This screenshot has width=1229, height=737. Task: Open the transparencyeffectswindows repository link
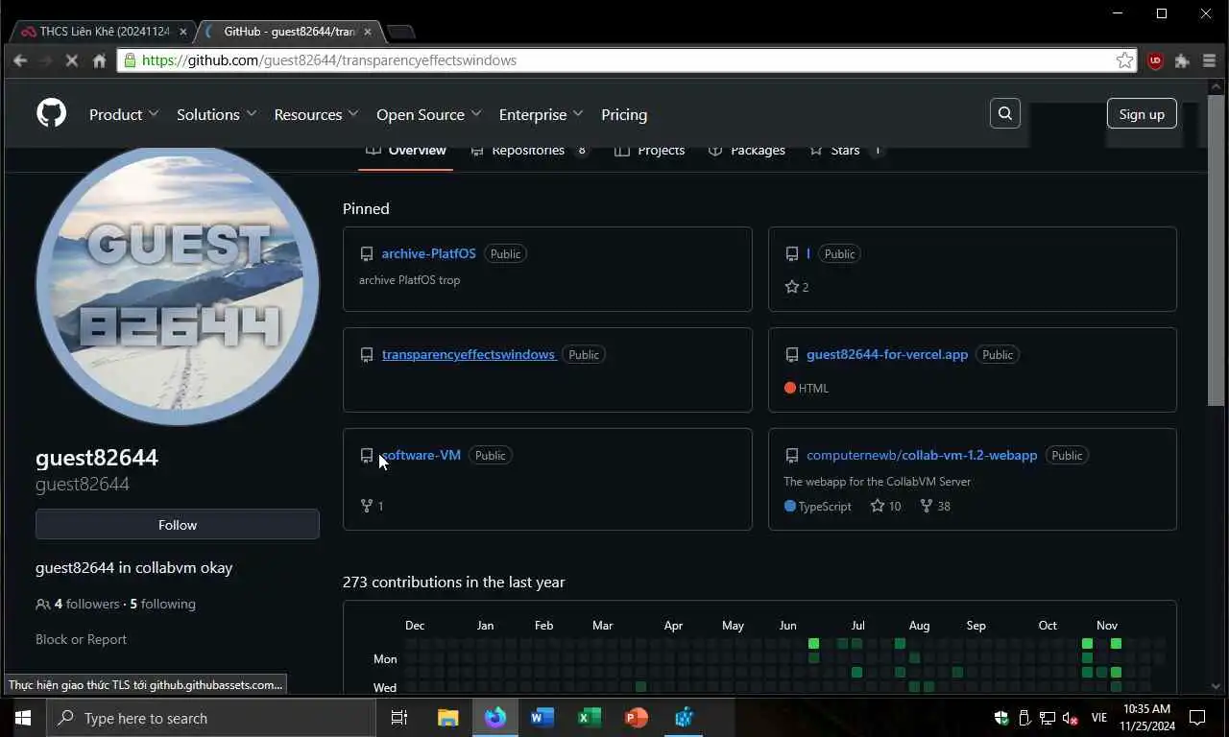click(469, 355)
